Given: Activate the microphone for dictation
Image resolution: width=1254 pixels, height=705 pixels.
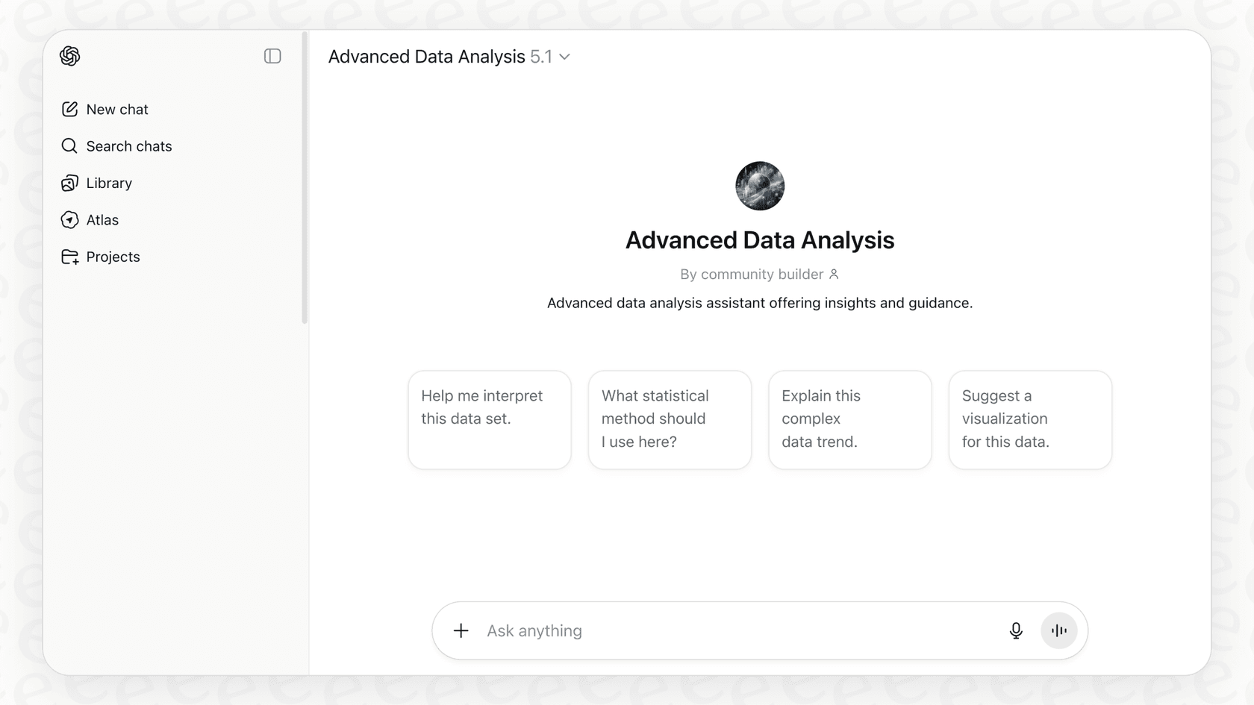Looking at the screenshot, I should [1016, 630].
